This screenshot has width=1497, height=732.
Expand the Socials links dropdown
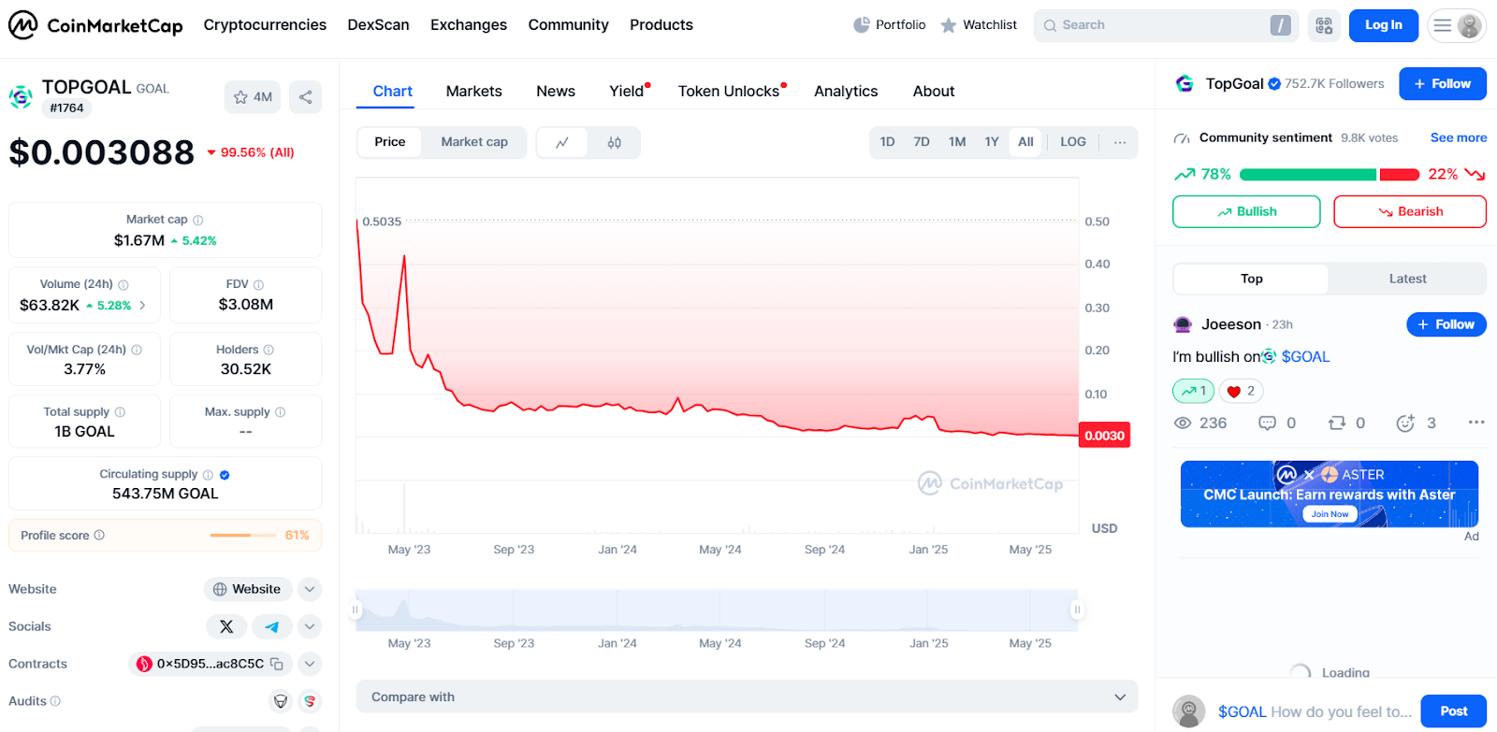click(x=310, y=626)
